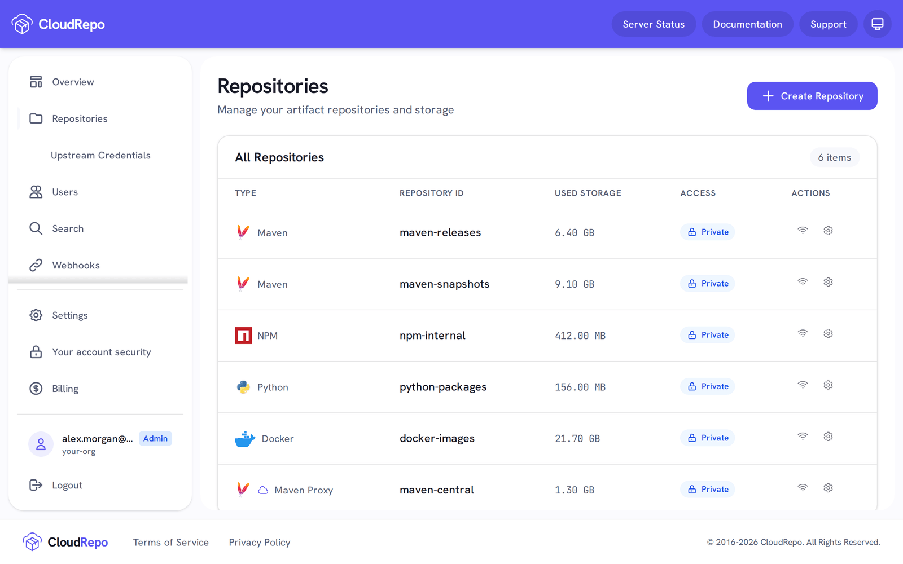Click the Support button
Image resolution: width=903 pixels, height=564 pixels.
pyautogui.click(x=828, y=24)
